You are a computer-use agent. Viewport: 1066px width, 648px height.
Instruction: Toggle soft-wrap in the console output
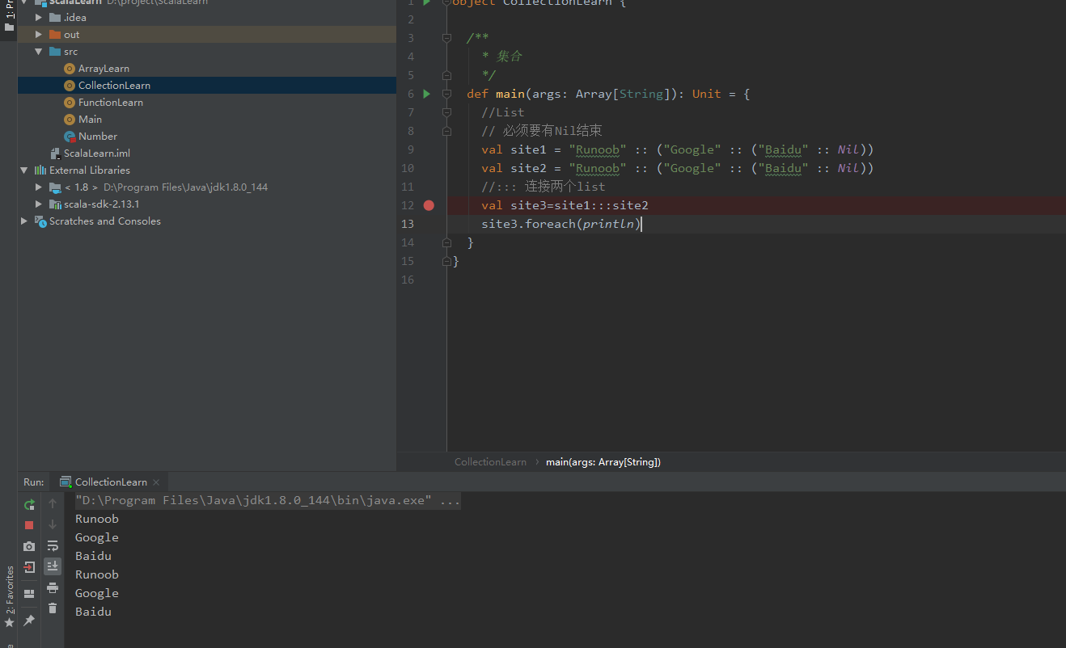click(x=53, y=545)
